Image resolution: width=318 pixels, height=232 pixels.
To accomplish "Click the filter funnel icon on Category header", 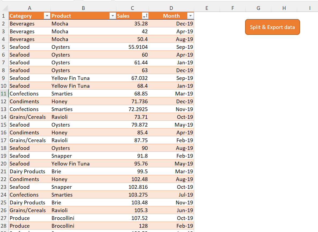I will (47, 16).
